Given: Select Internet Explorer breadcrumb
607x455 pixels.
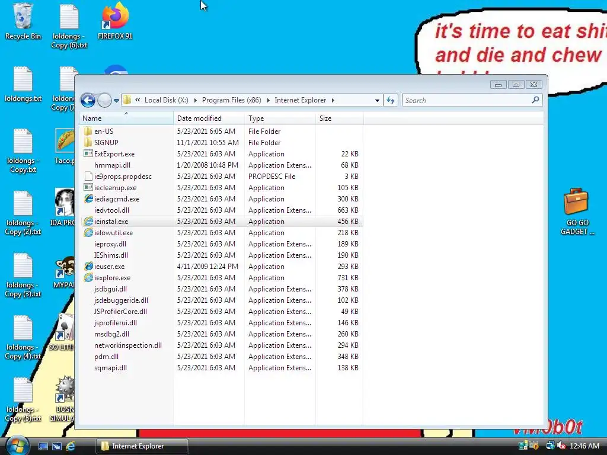Looking at the screenshot, I should (301, 100).
